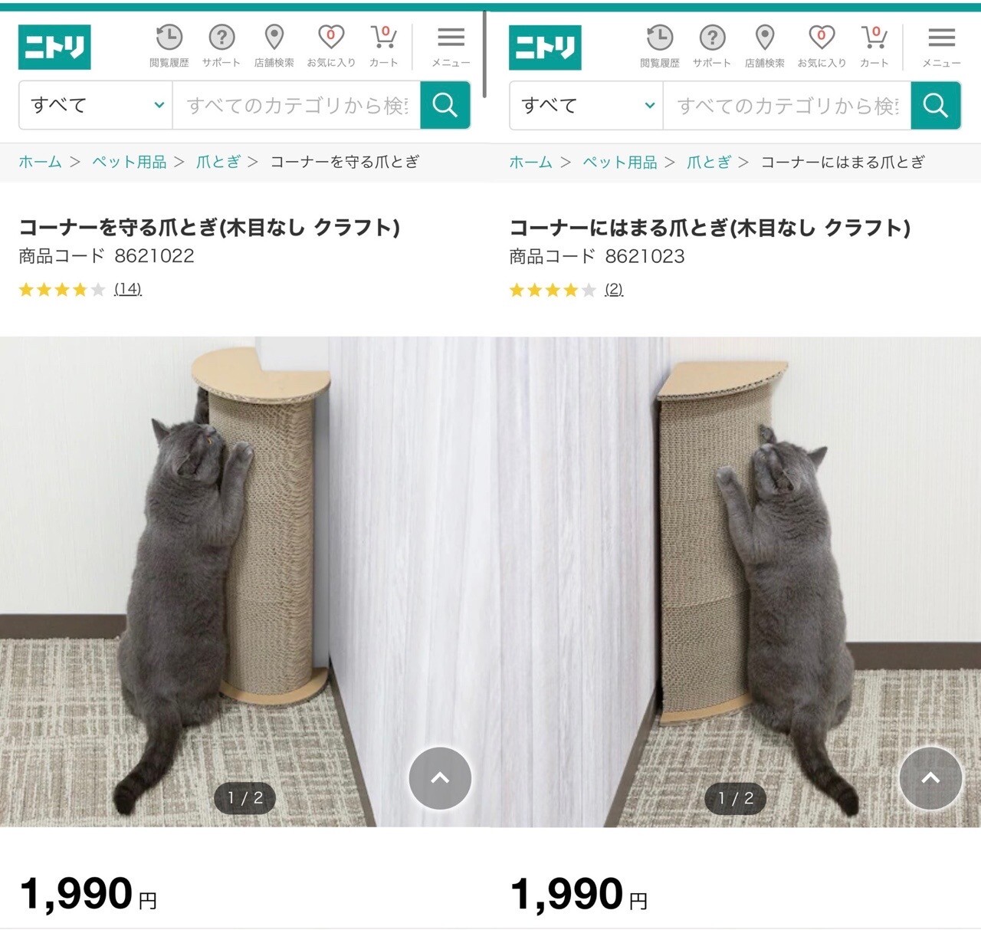Open support question-mark icon in left page

click(221, 46)
